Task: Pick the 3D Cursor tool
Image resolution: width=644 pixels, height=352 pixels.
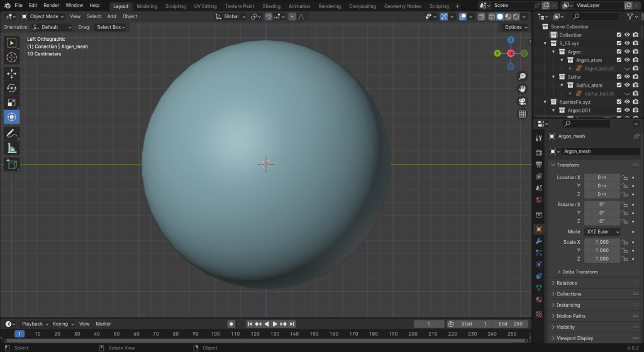Action: pyautogui.click(x=12, y=57)
